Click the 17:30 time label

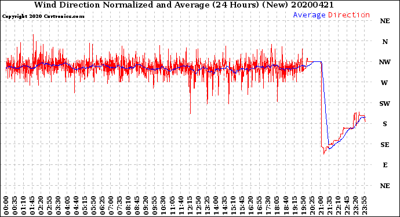pos(268,205)
